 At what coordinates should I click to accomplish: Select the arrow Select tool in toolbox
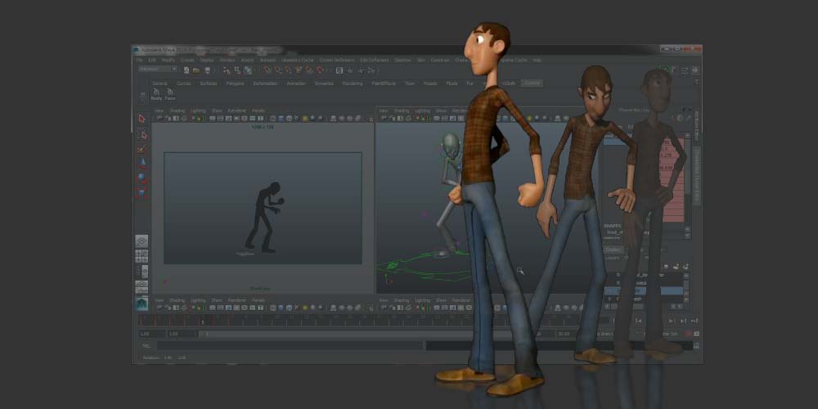[x=142, y=119]
